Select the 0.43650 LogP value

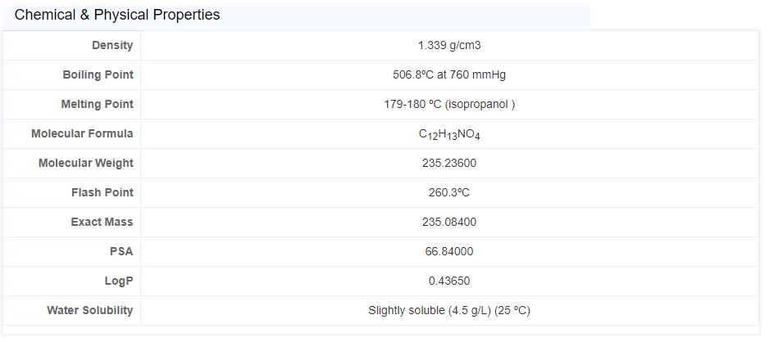(x=449, y=281)
